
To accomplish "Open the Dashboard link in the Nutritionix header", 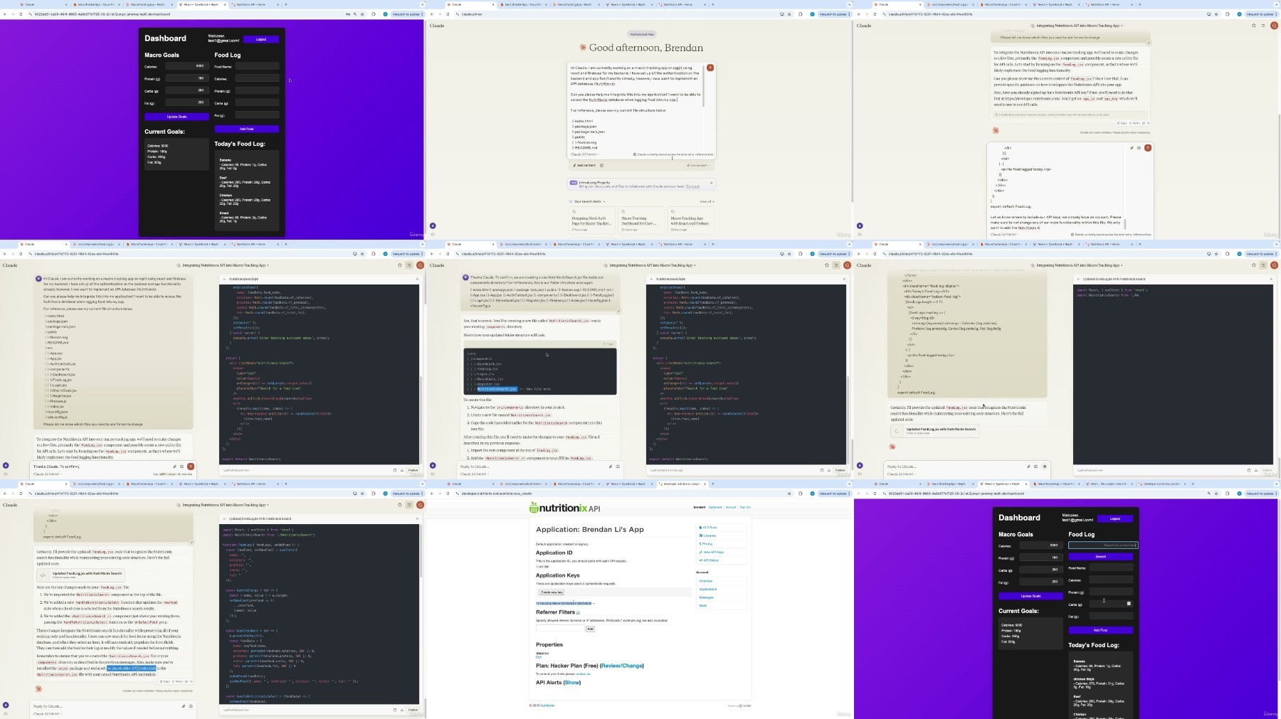I will 715,508.
